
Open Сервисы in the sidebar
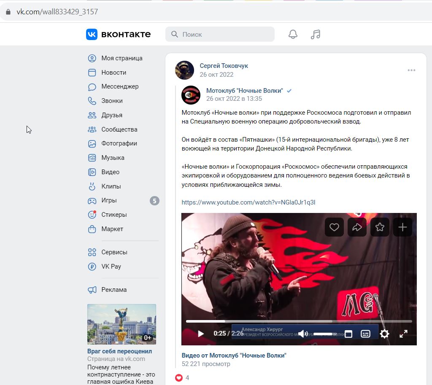pyautogui.click(x=114, y=252)
